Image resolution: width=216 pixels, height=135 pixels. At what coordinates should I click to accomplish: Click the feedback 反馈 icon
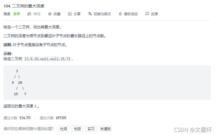pyautogui.click(x=147, y=14)
